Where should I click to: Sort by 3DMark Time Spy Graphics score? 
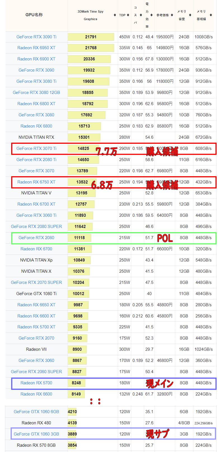(x=115, y=15)
